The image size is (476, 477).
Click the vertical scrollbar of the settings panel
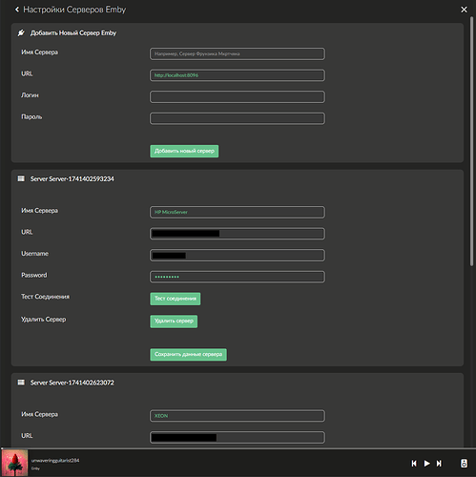pyautogui.click(x=472, y=141)
